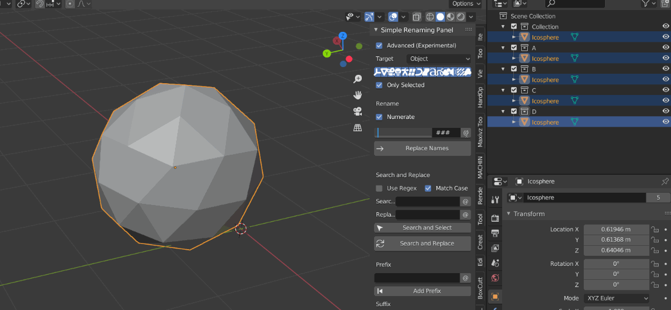Collapse collection A in outliner
671x310 pixels.
(x=504, y=47)
